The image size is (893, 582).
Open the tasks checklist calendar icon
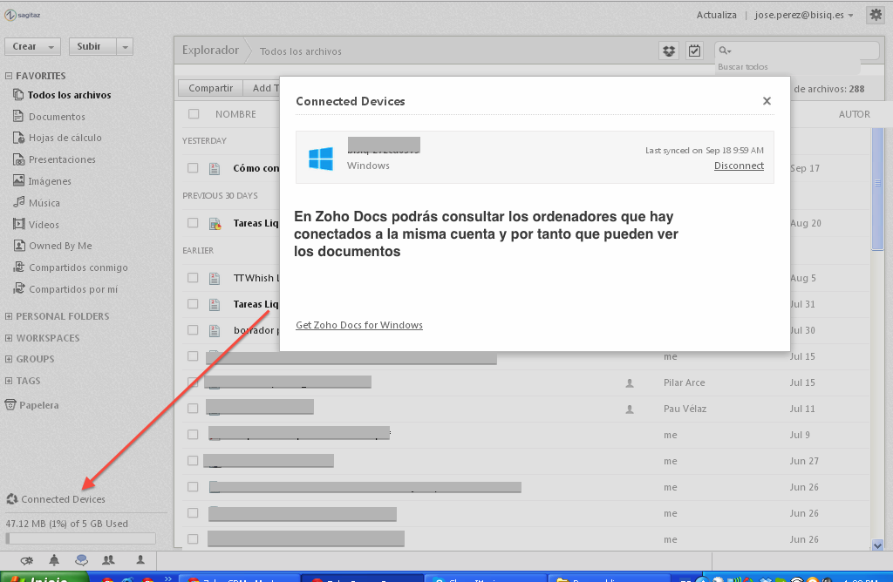coord(694,51)
